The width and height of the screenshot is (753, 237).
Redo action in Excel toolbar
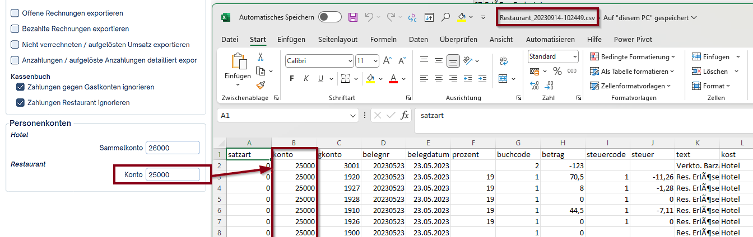click(391, 17)
